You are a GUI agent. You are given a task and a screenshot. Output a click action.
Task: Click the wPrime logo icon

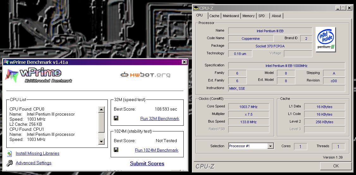click(12, 76)
